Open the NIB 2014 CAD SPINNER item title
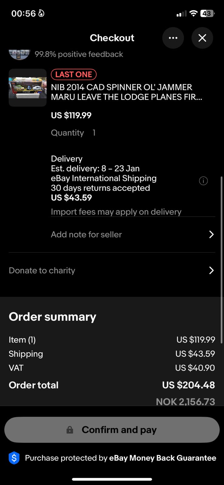This screenshot has height=485, width=224. [x=126, y=92]
